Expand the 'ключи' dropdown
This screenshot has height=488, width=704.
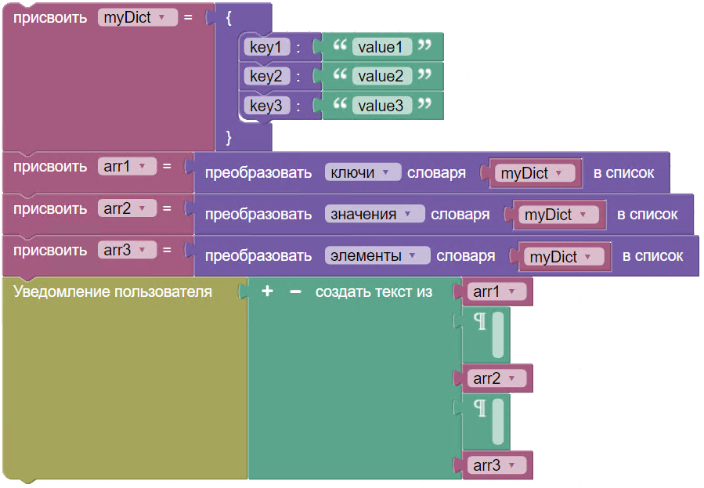pyautogui.click(x=363, y=172)
